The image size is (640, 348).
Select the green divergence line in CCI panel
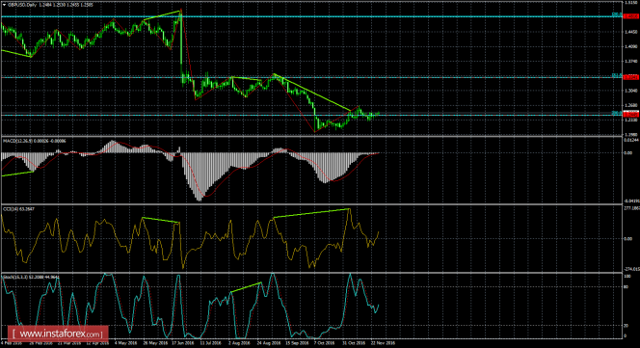click(x=311, y=213)
